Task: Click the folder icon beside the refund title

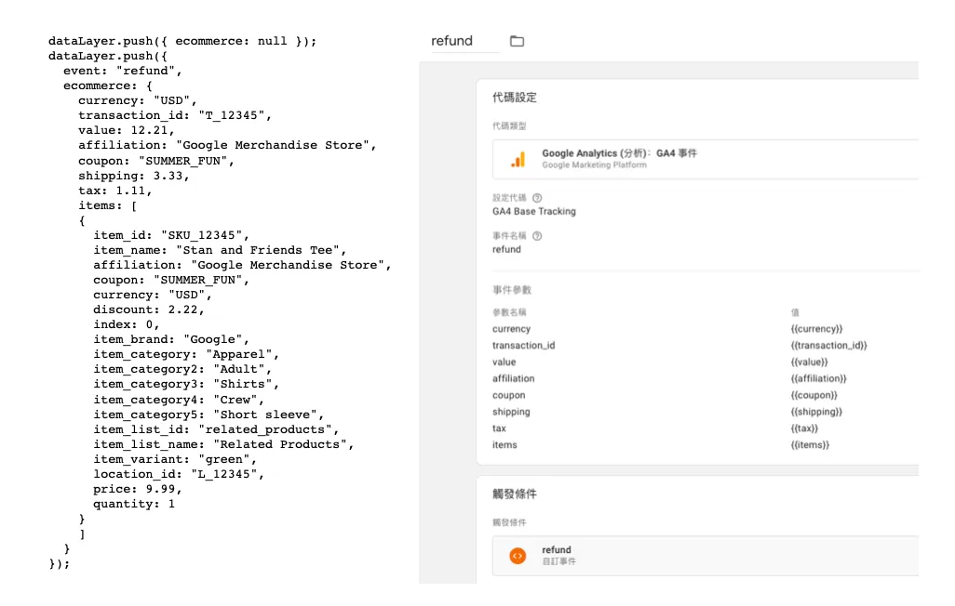Action: pos(518,41)
